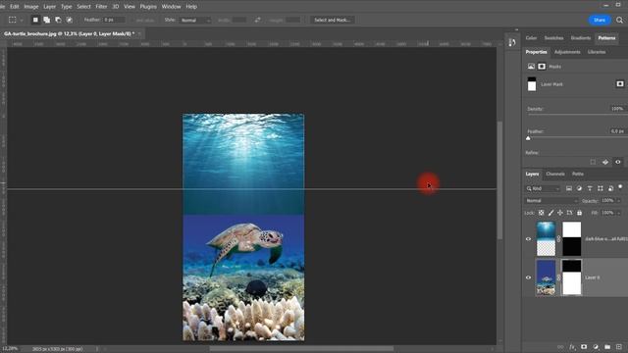This screenshot has height=353, width=628.
Task: Select mask icon next to Masks label
Action: (542, 67)
